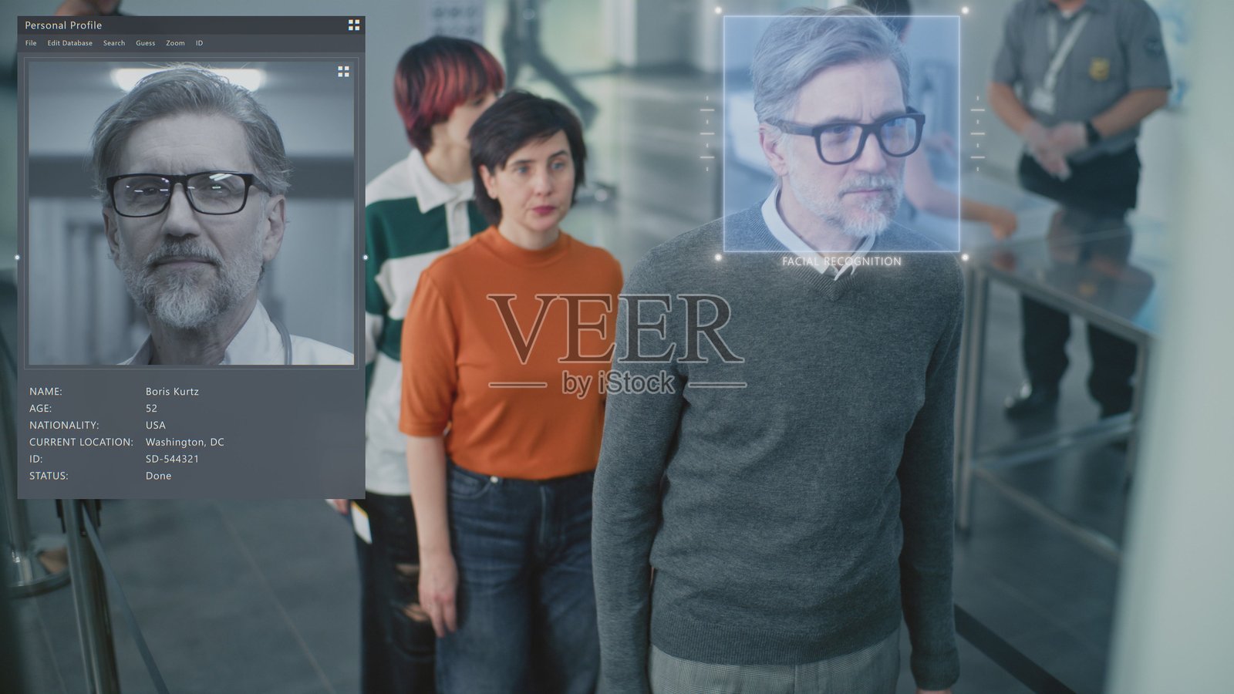The image size is (1234, 694).
Task: Click the FACIAL RECOGNITION label
Action: (x=841, y=261)
